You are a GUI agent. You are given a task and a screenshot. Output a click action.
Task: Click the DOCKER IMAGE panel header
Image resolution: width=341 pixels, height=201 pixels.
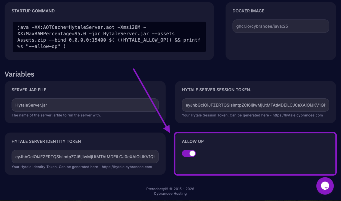248,11
